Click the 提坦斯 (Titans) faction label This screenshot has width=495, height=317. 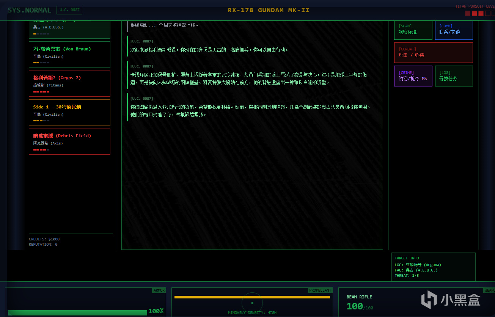point(48,85)
